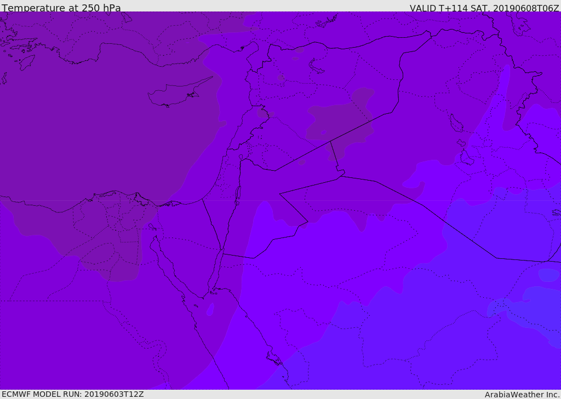Click the island of Cyprus on the map

pyautogui.click(x=179, y=92)
